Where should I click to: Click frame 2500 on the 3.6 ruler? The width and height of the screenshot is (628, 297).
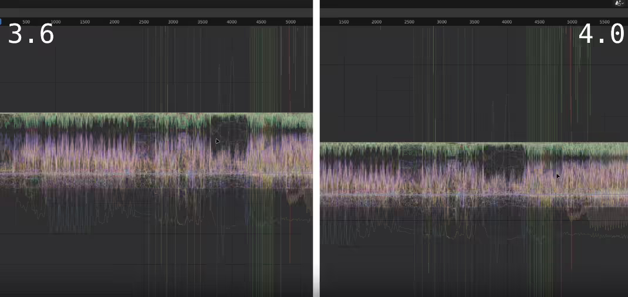(x=144, y=22)
